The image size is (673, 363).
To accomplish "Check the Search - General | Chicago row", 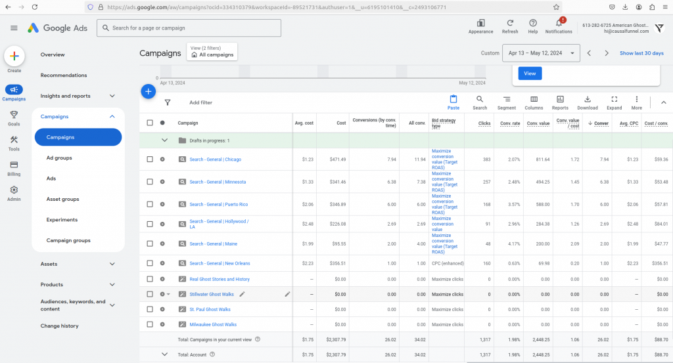I will 150,159.
